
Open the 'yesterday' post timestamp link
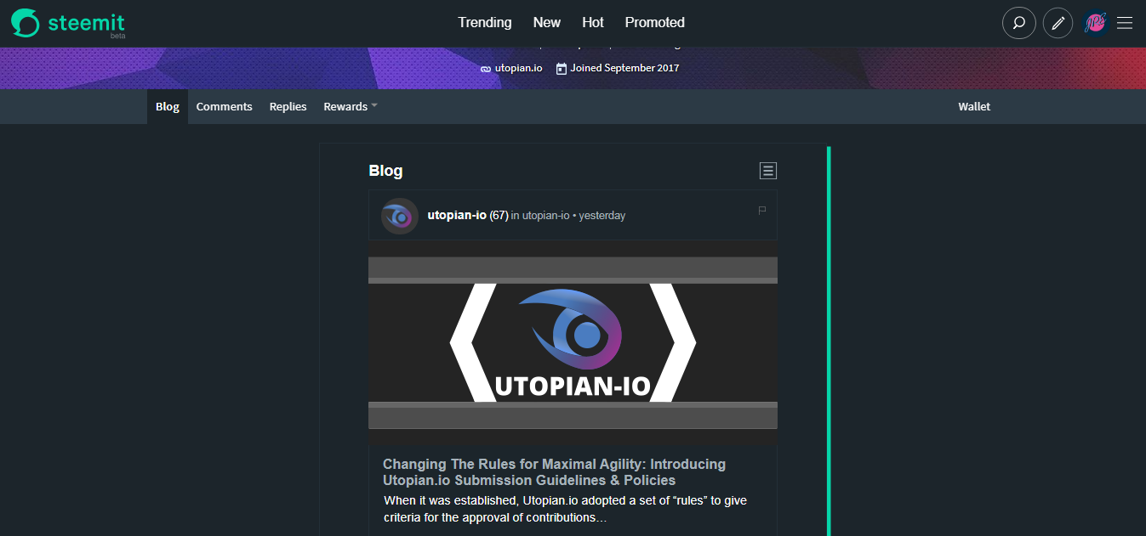pos(602,216)
